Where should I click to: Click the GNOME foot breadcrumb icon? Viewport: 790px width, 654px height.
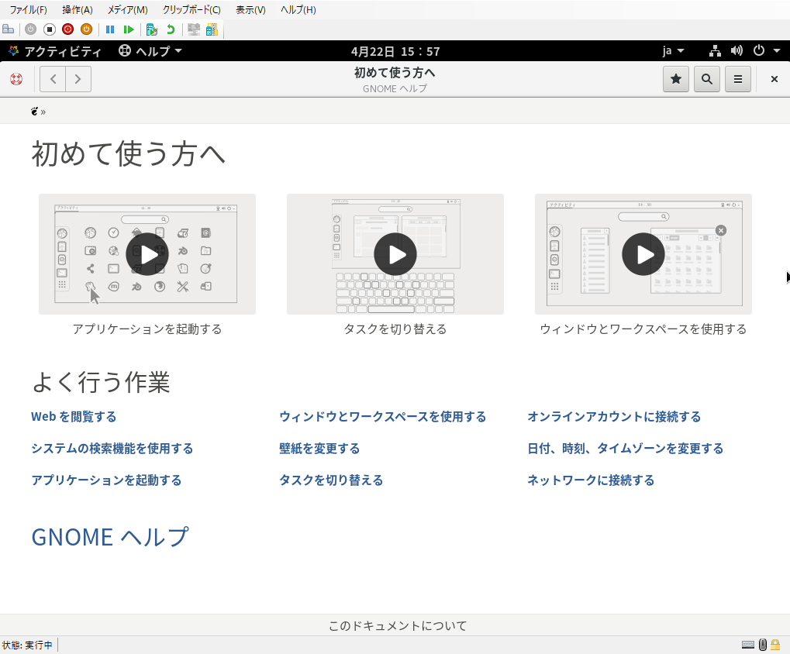coord(34,112)
